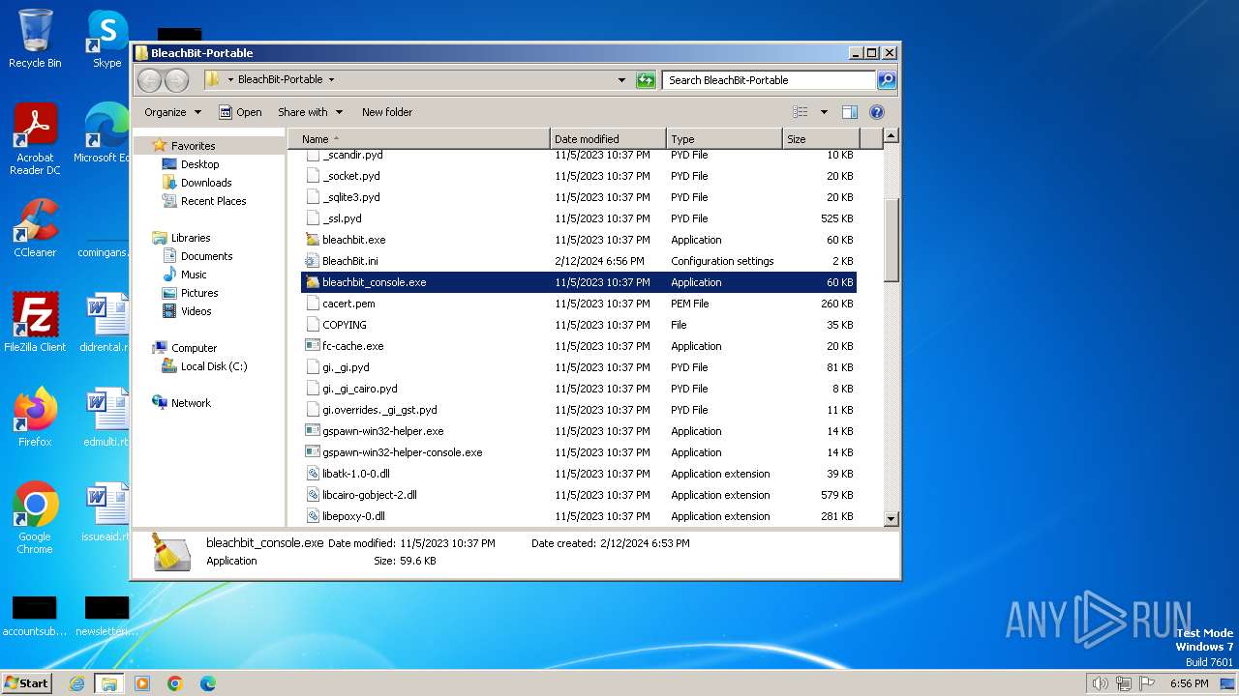Toggle the preview pane icon
This screenshot has height=696, width=1239.
tap(849, 112)
